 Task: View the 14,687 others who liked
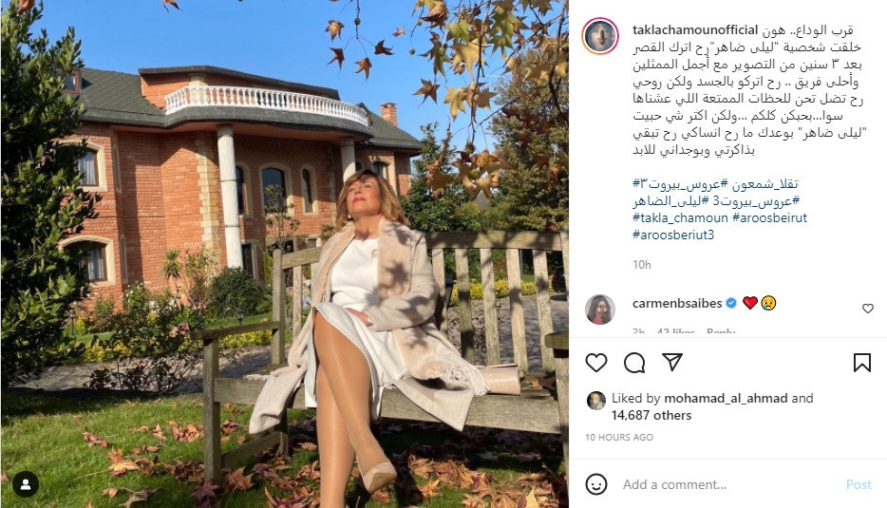[651, 415]
